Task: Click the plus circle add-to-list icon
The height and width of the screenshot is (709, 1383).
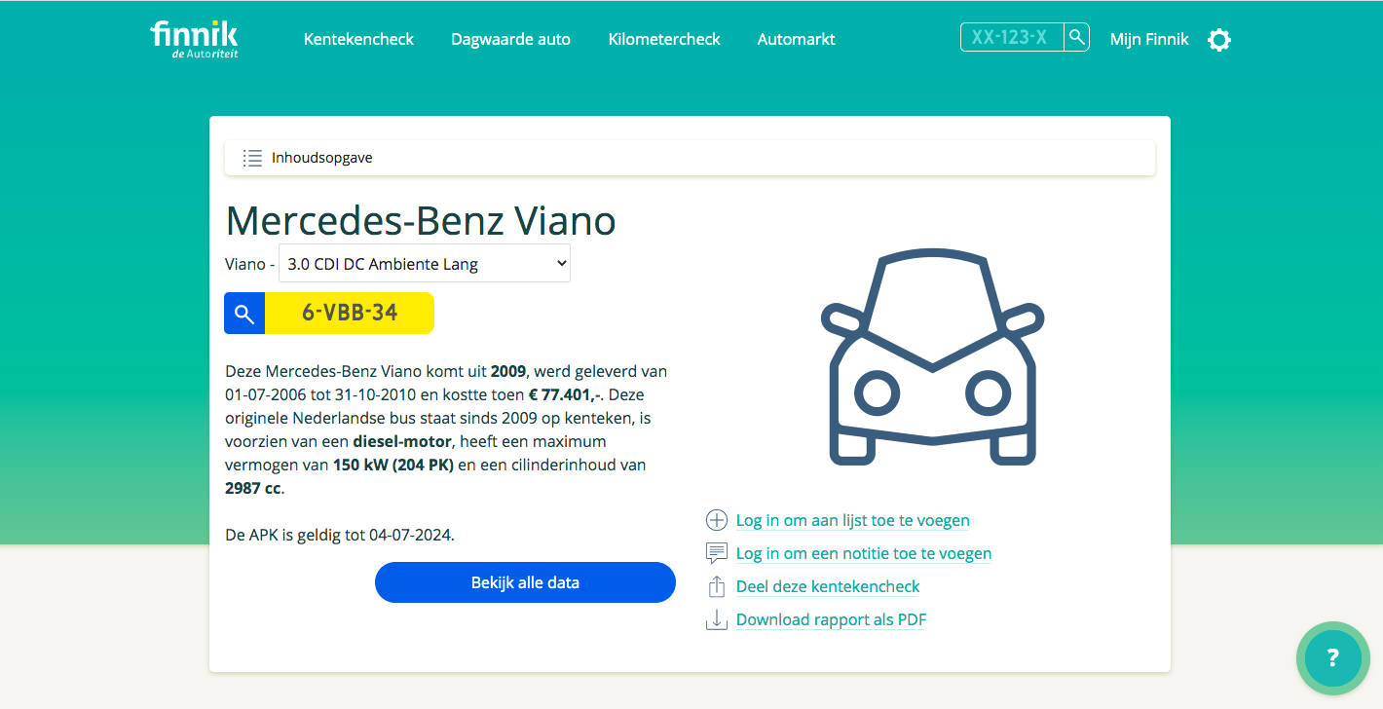Action: point(717,520)
